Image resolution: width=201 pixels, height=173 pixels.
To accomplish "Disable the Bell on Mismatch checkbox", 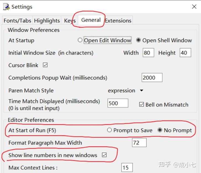I will pos(142,104).
